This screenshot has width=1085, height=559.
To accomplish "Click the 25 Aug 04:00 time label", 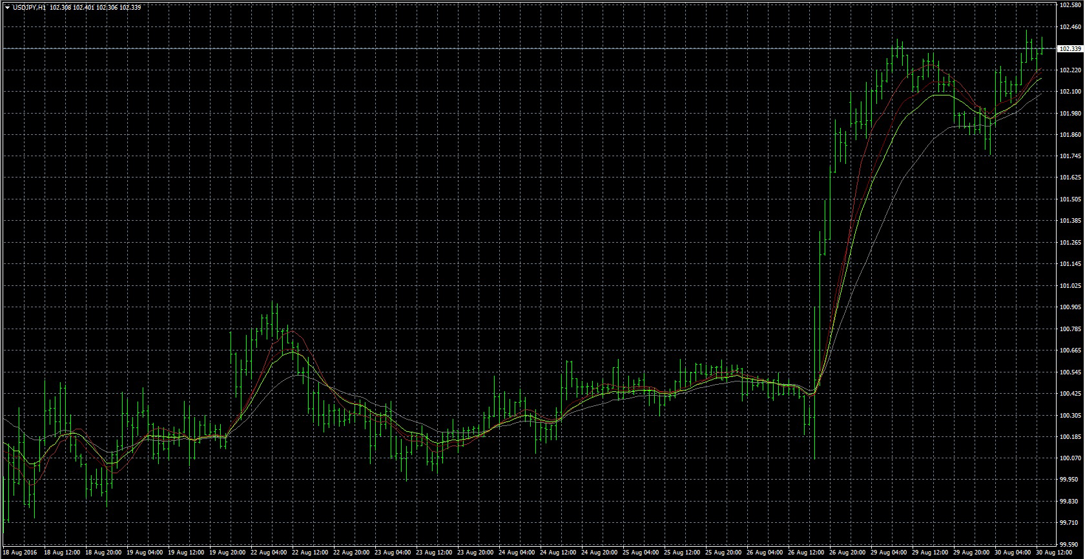I will coord(641,553).
